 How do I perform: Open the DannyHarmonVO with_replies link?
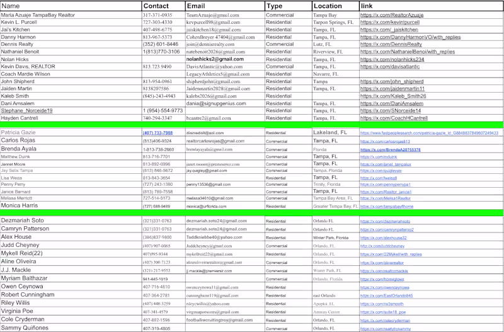tap(411, 37)
